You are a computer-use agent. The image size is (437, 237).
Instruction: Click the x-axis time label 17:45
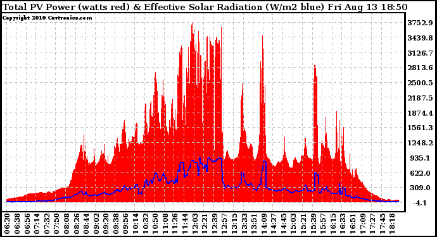click(383, 224)
